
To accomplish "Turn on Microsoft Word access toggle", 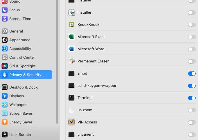I will point(192,49).
